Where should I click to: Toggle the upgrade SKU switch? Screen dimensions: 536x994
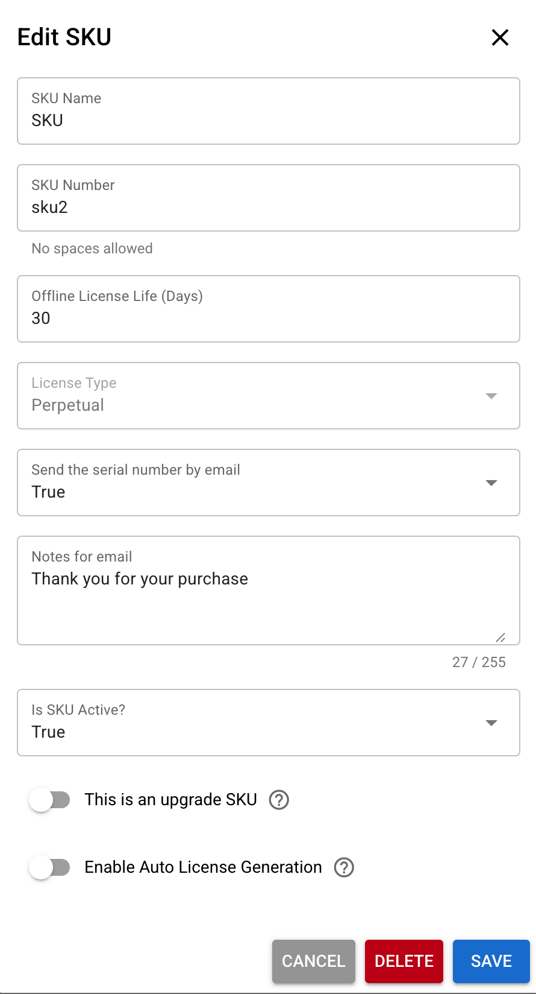50,800
